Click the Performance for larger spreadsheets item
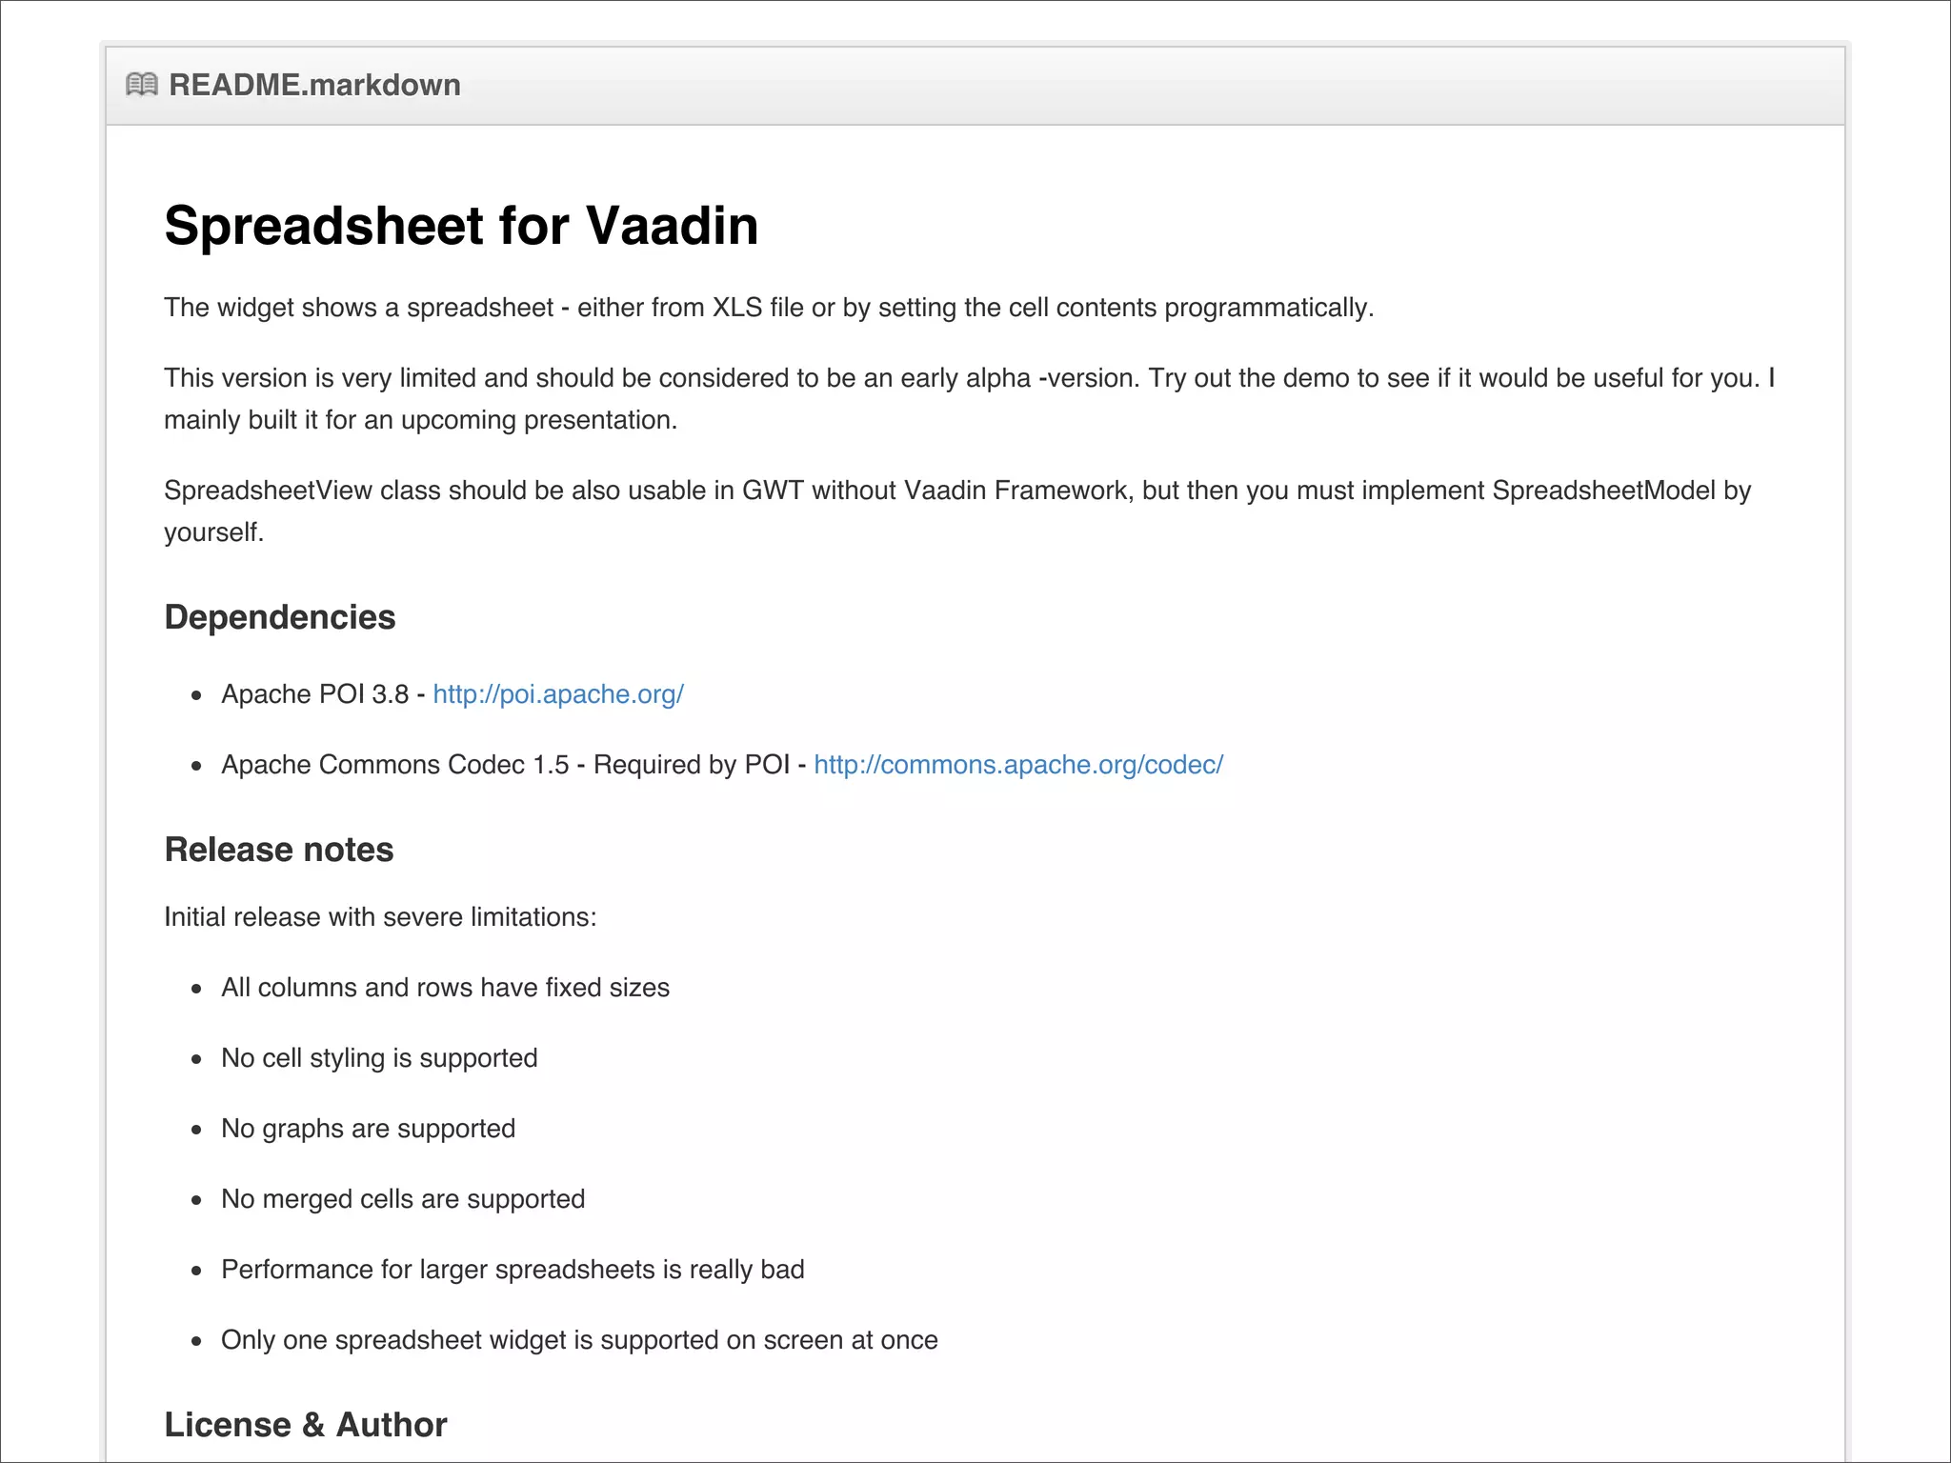This screenshot has width=1951, height=1463. pyautogui.click(x=513, y=1270)
